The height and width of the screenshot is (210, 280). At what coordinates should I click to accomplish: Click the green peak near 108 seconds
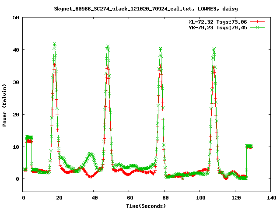coord(214,49)
